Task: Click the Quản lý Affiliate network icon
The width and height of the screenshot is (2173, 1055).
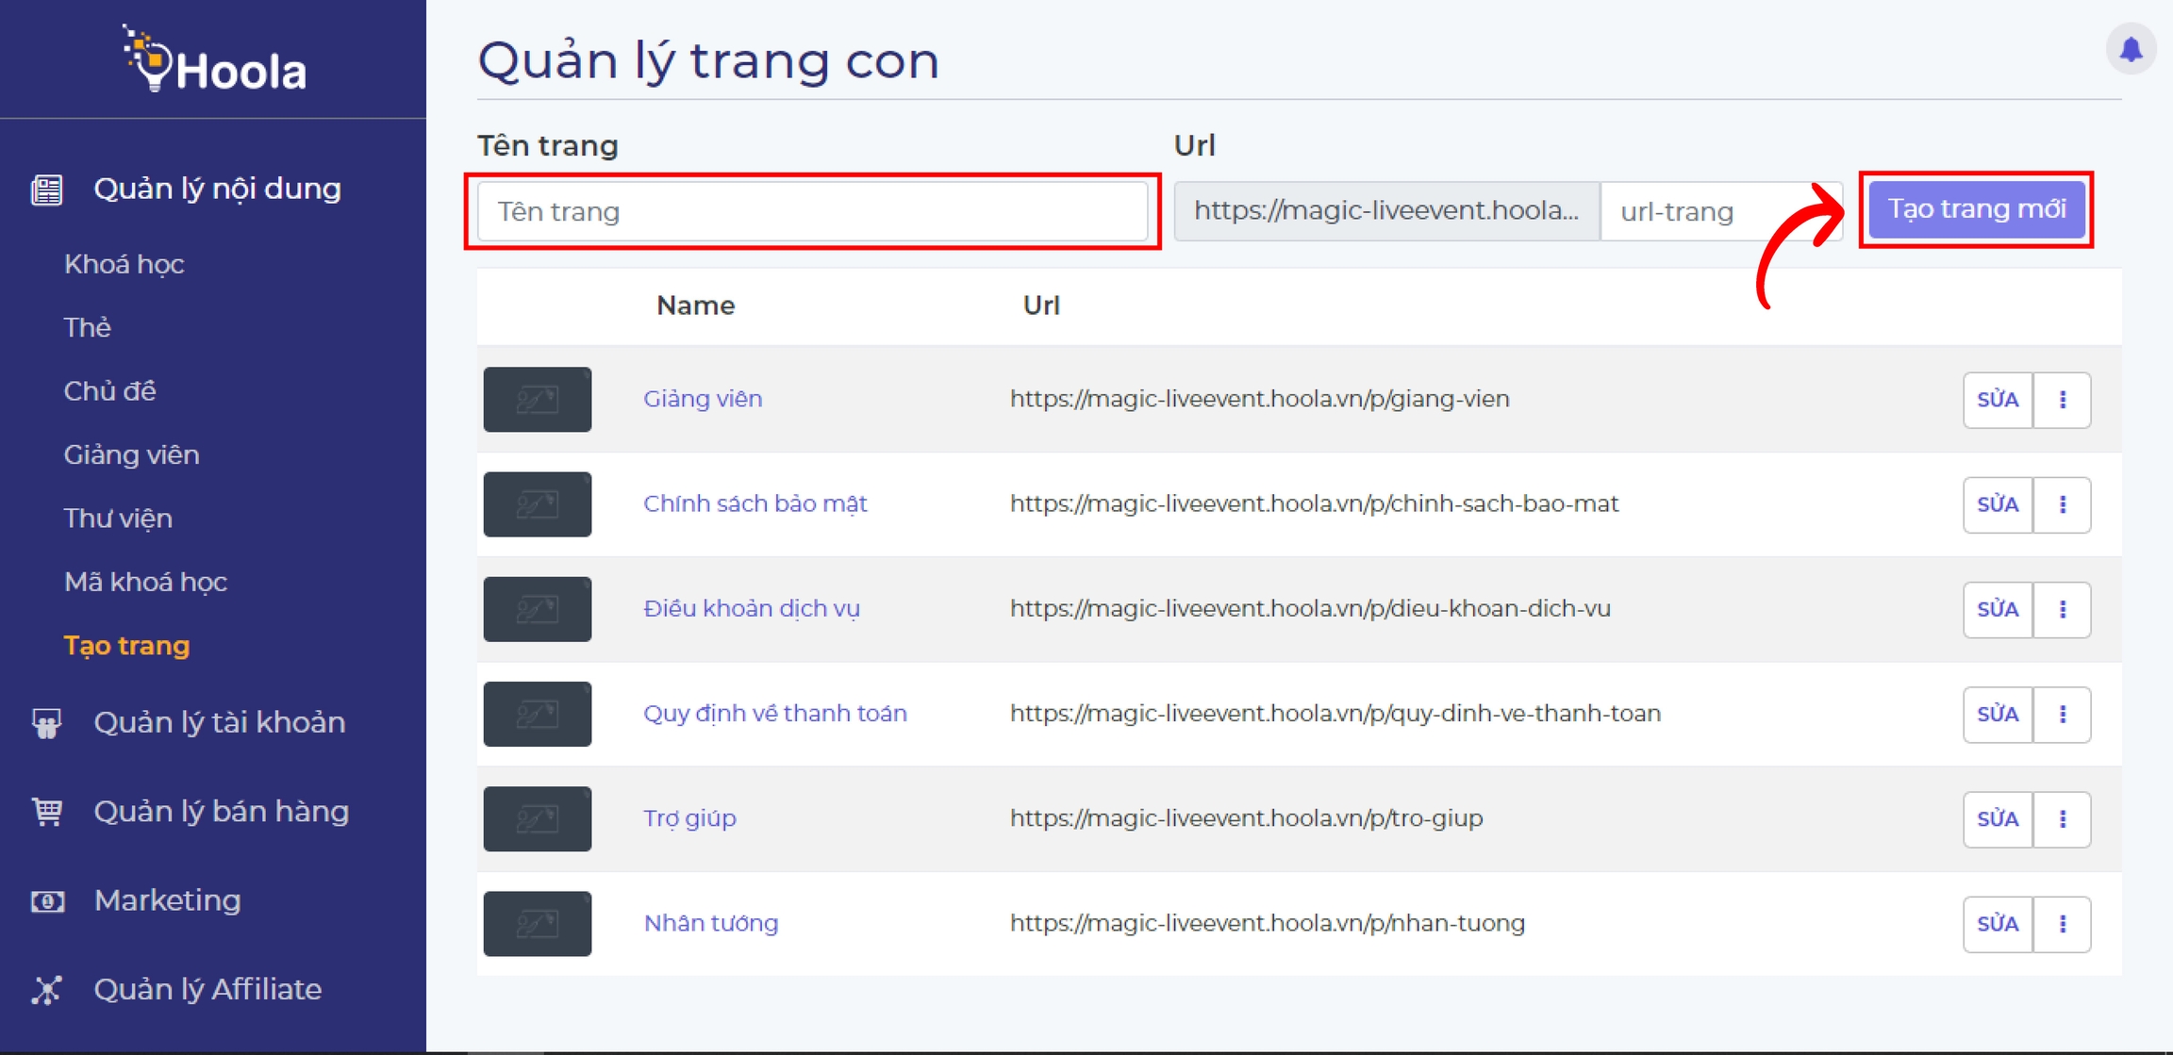Action: click(47, 990)
